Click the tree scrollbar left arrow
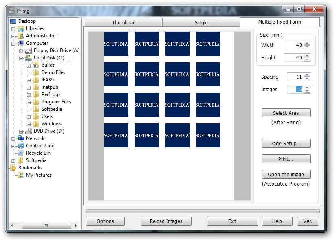 12,226
